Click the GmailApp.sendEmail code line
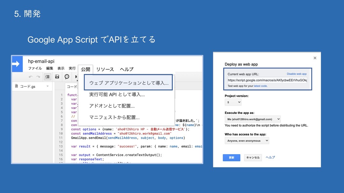The height and width of the screenshot is (193, 344). pos(128,138)
